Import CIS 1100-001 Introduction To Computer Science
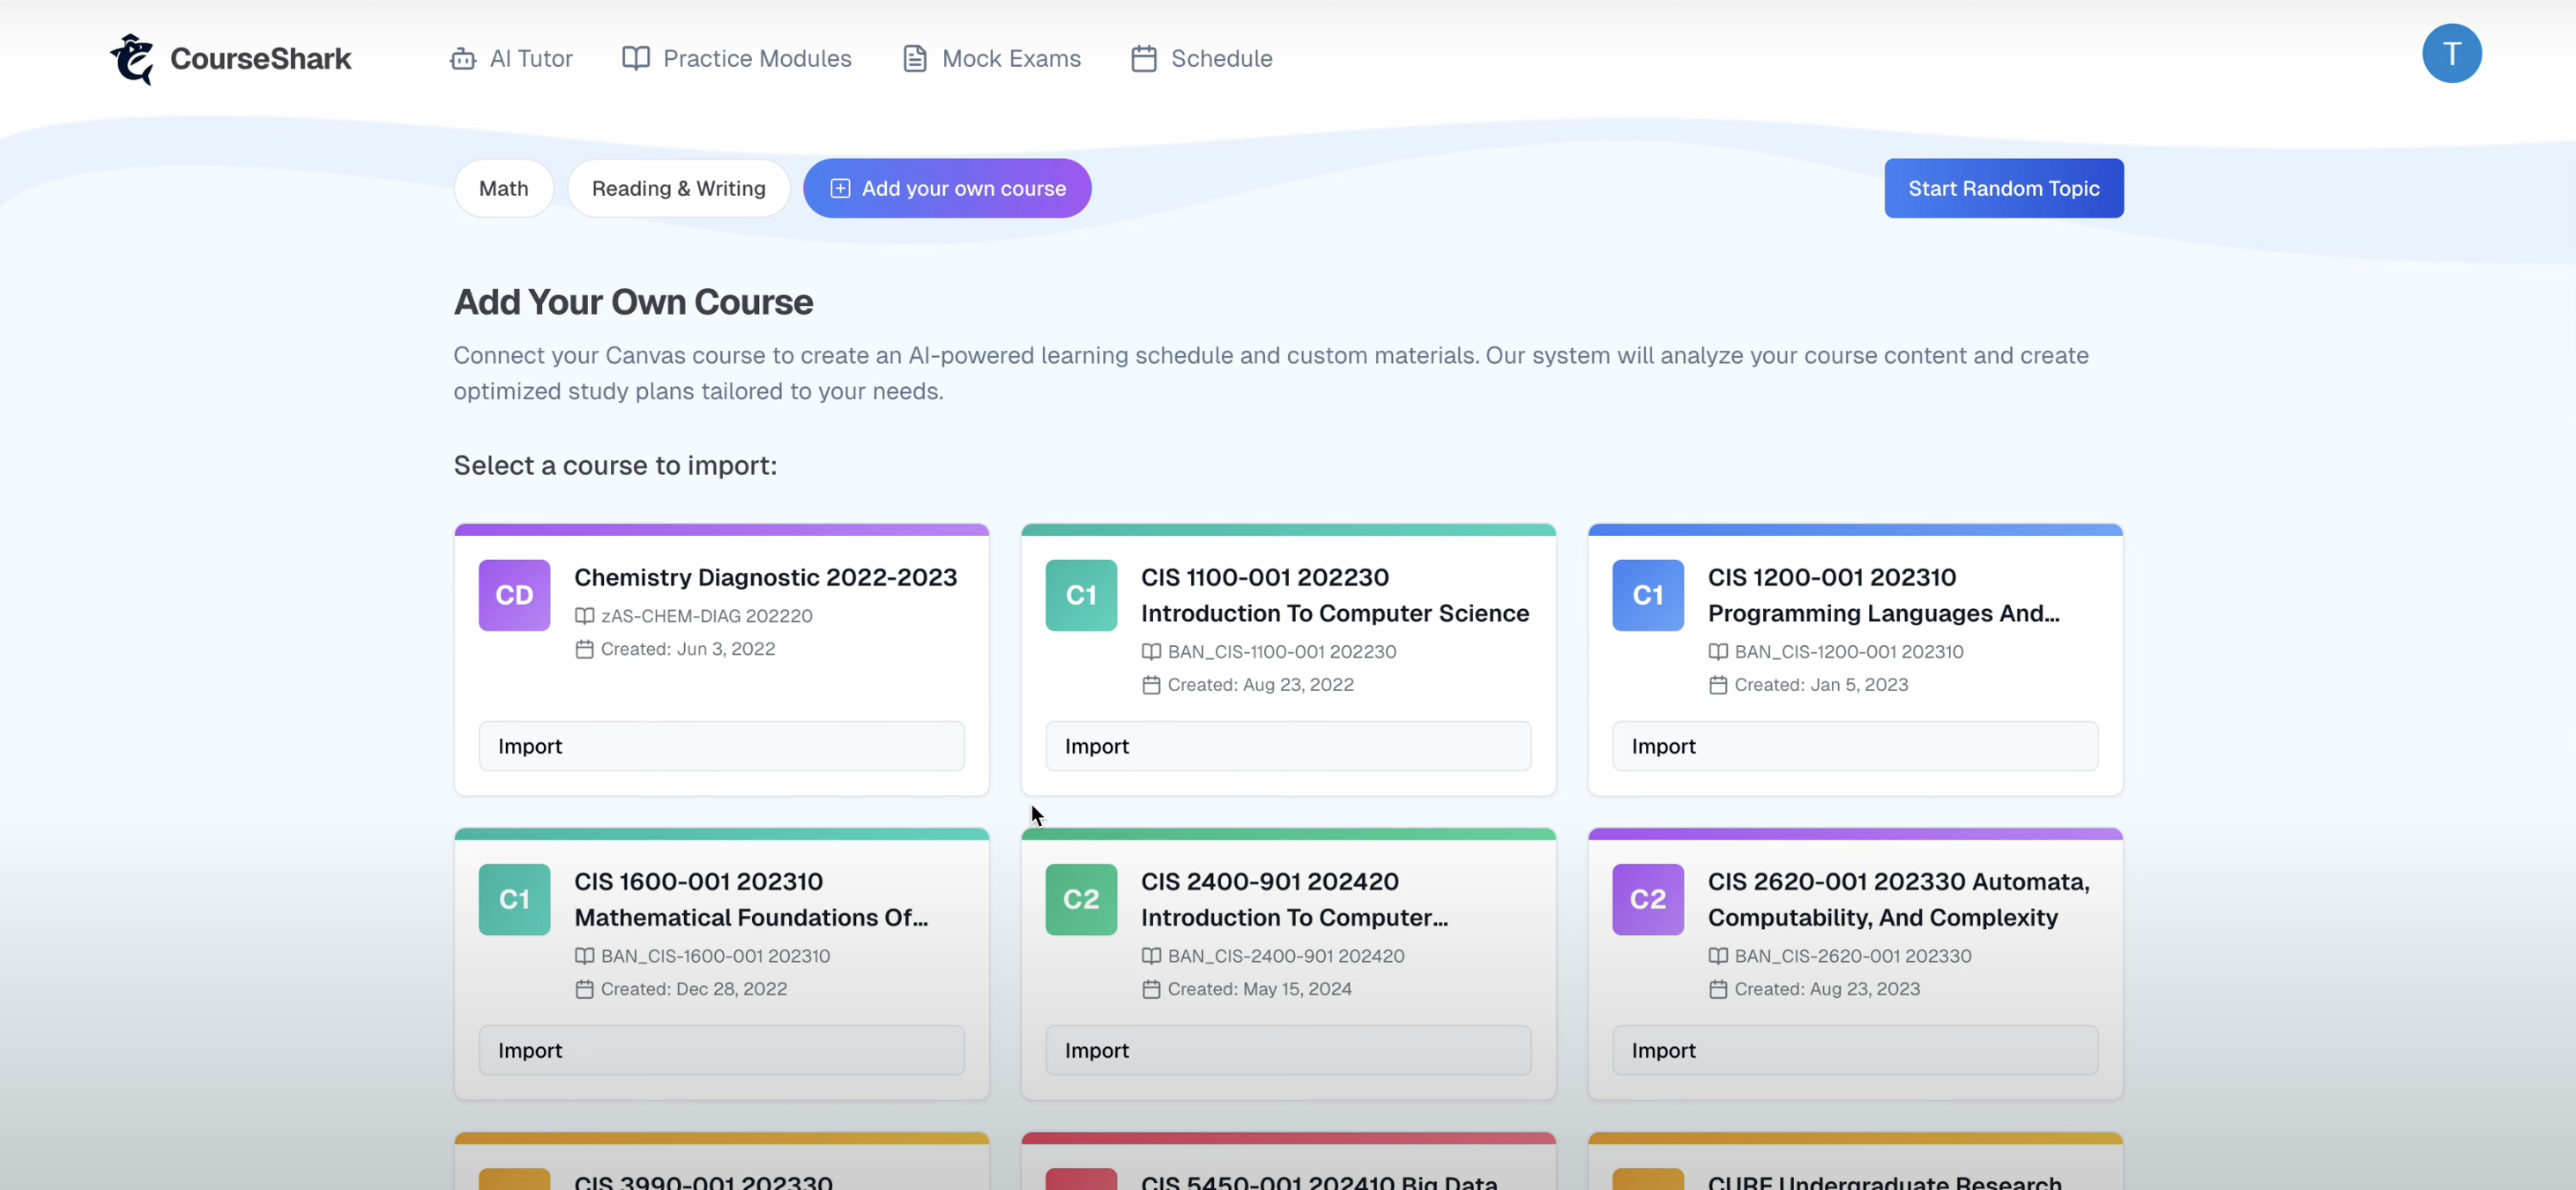2576x1190 pixels. click(1287, 746)
